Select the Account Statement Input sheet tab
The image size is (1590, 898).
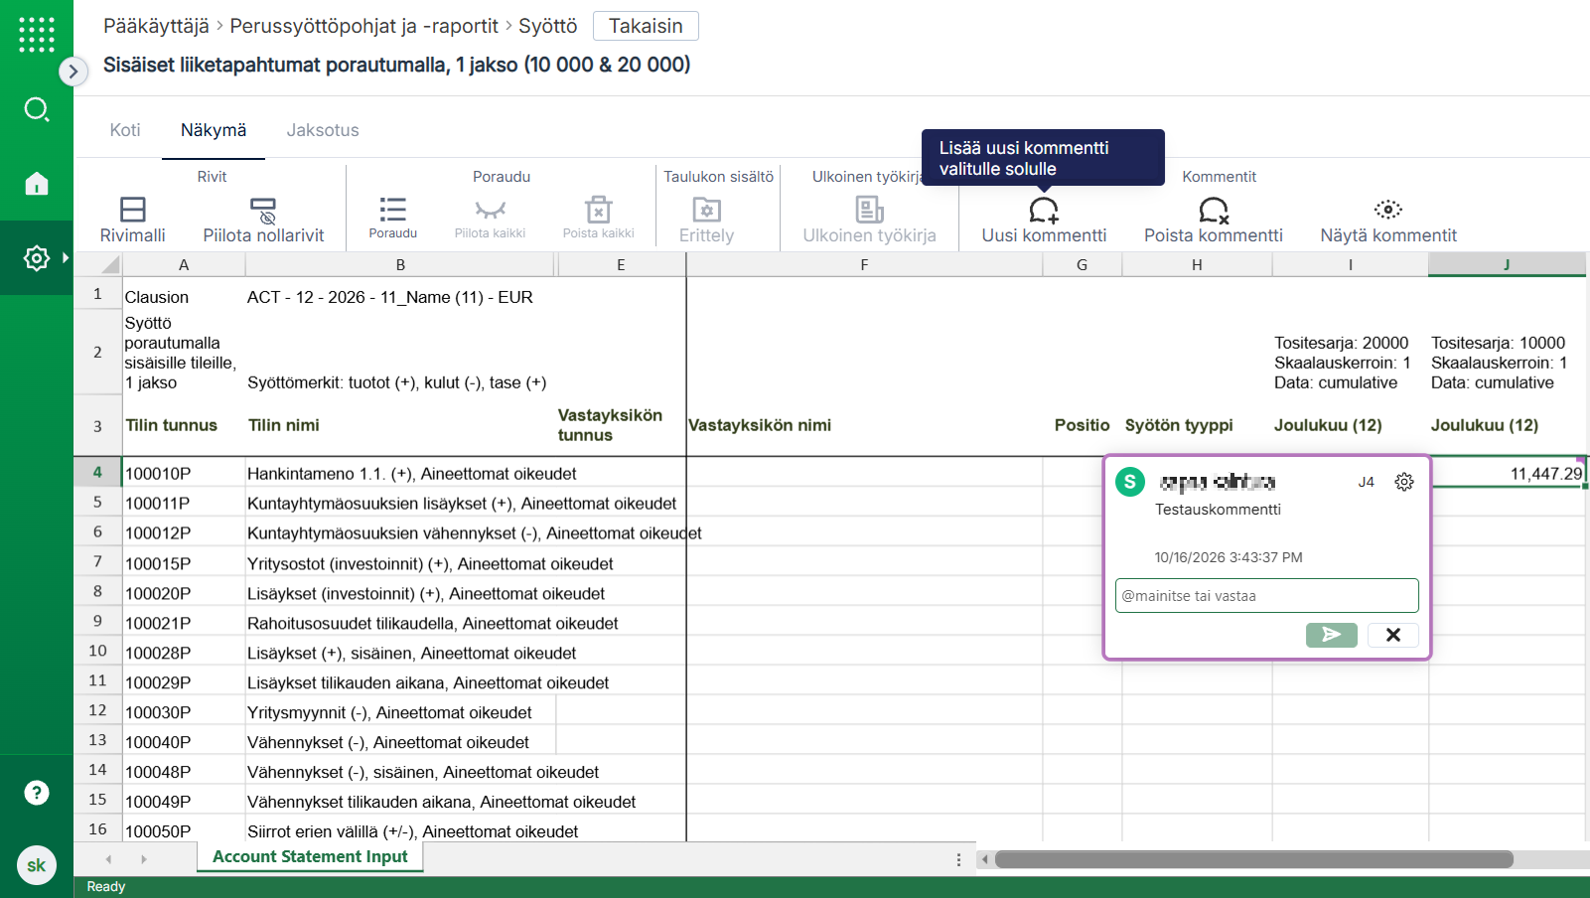310,856
